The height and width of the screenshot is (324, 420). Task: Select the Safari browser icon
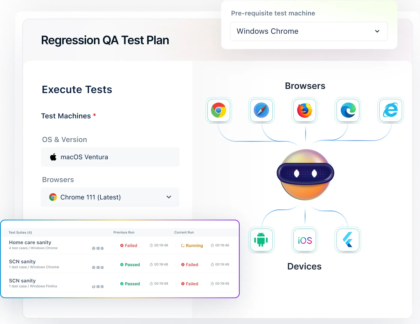click(261, 110)
